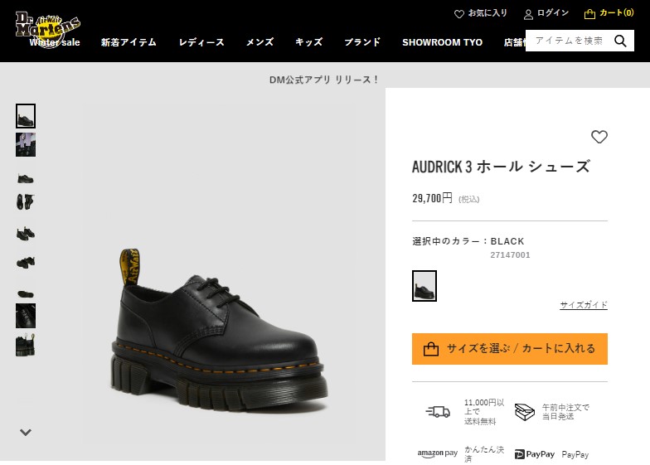Image resolution: width=650 pixels, height=465 pixels.
Task: Open the メンズ menu
Action: click(260, 42)
